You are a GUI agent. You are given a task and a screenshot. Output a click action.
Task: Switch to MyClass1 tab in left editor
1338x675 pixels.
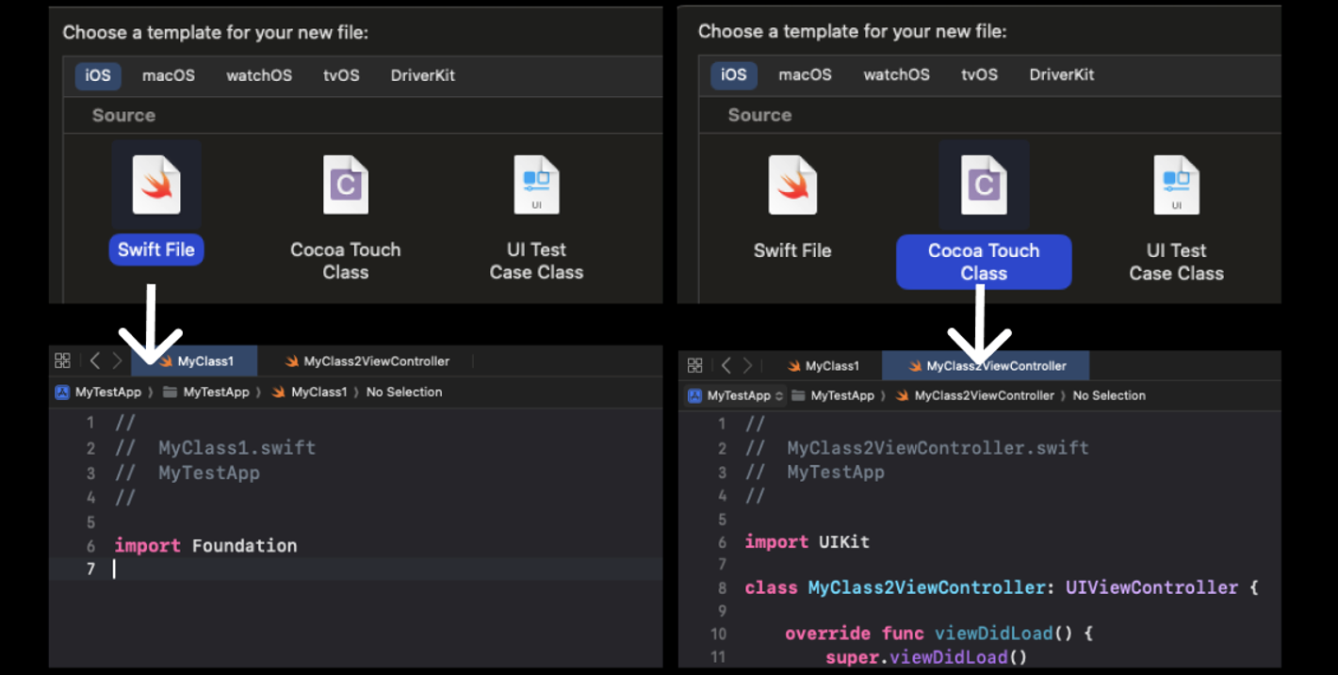point(196,362)
